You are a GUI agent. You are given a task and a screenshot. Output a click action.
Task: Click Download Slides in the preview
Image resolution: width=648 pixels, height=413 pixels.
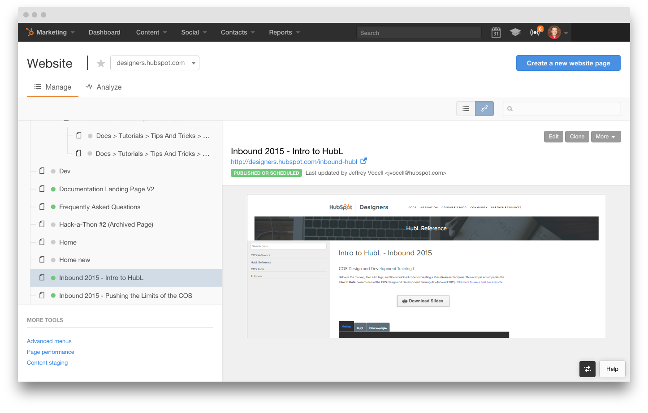tap(423, 301)
